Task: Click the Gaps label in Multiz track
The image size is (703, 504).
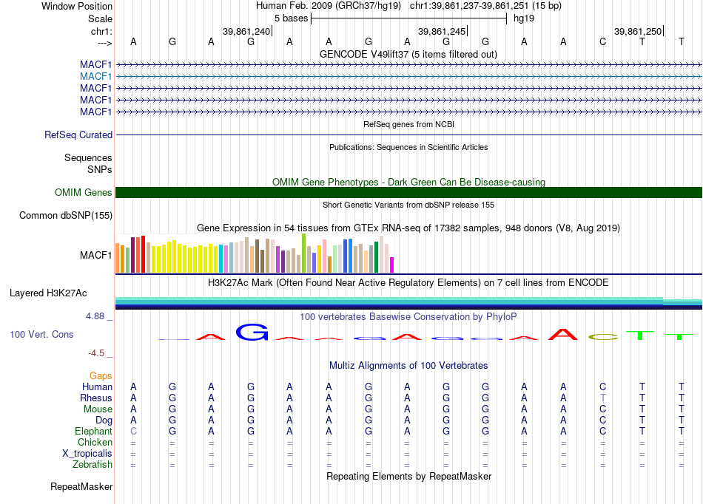Action: pos(101,376)
